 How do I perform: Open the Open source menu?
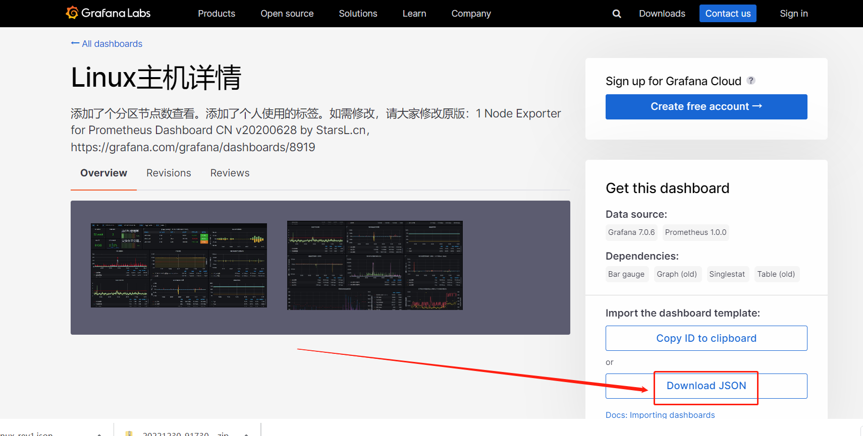[287, 14]
